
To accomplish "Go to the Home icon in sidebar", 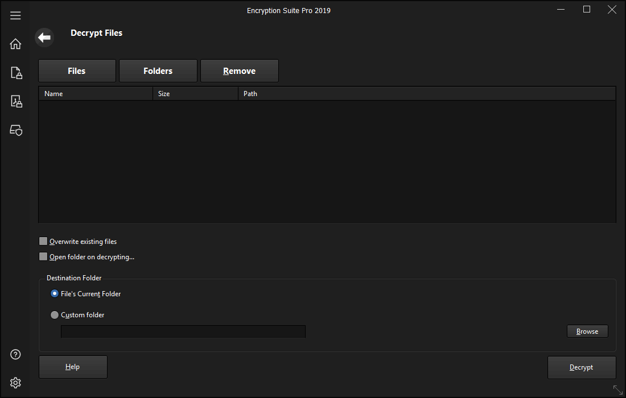I will (x=15, y=44).
